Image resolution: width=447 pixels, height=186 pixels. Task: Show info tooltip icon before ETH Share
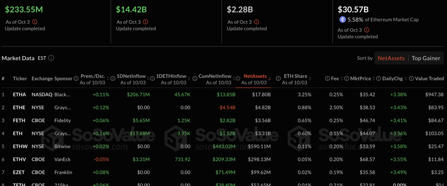pyautogui.click(x=278, y=78)
